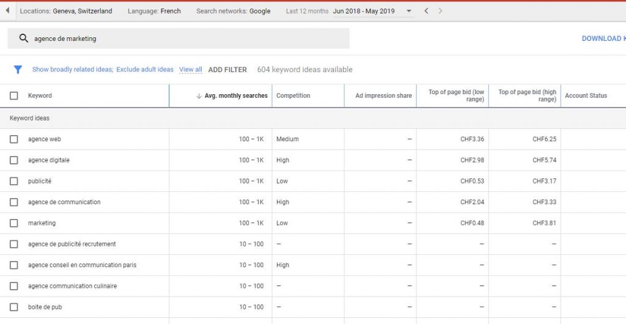Click CHF2.04 bid for agence de communication
The width and height of the screenshot is (626, 324).
pos(472,202)
